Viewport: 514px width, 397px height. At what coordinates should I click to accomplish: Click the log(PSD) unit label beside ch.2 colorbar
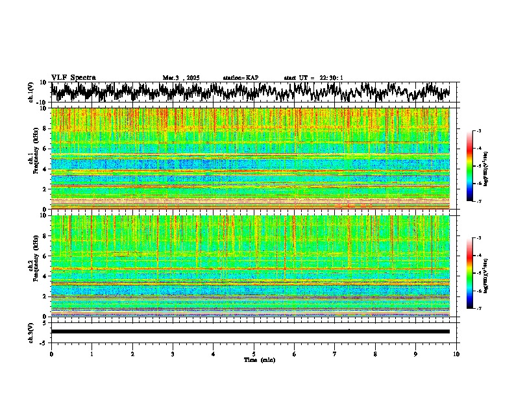486,276
